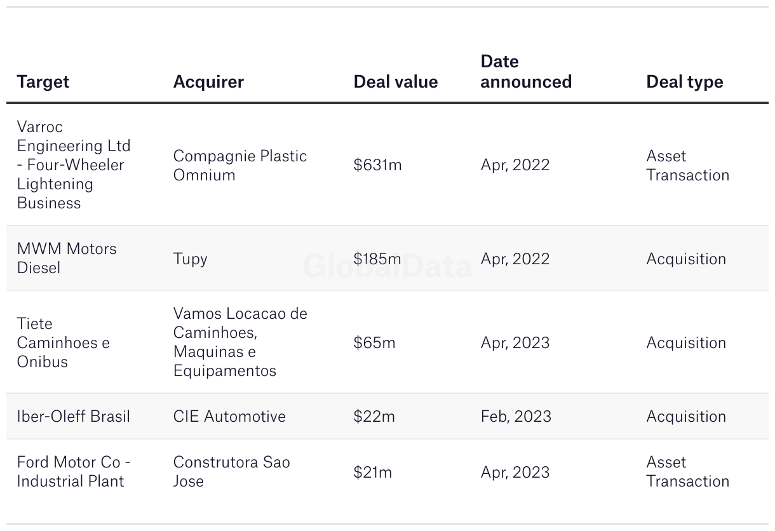Screen dimensions: 775x531
Task: Click the $185m deal value
Action: tap(377, 259)
